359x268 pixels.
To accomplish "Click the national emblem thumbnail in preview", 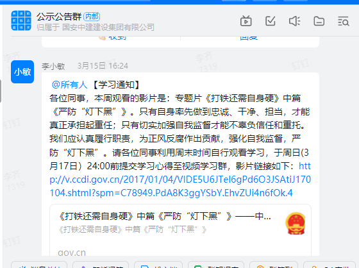I will pyautogui.click(x=296, y=223).
